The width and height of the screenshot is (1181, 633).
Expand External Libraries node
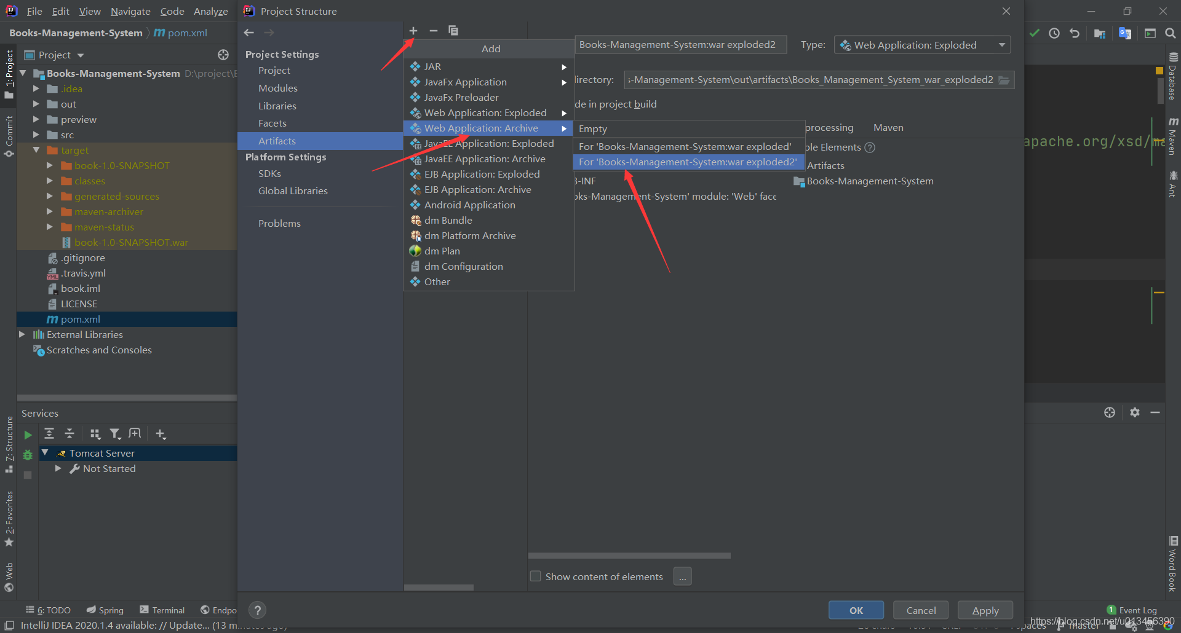pos(22,334)
